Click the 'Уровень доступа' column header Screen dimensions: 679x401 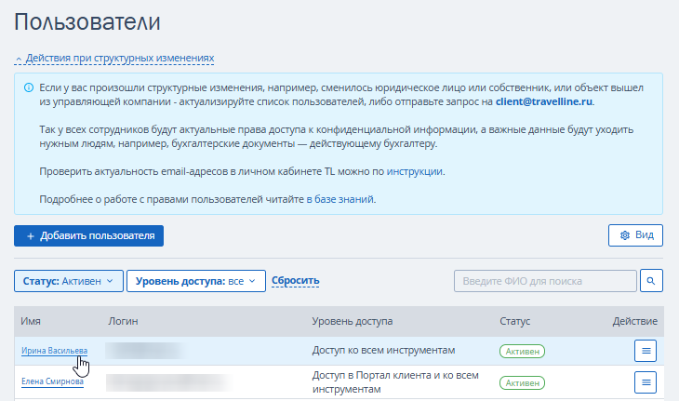(353, 321)
